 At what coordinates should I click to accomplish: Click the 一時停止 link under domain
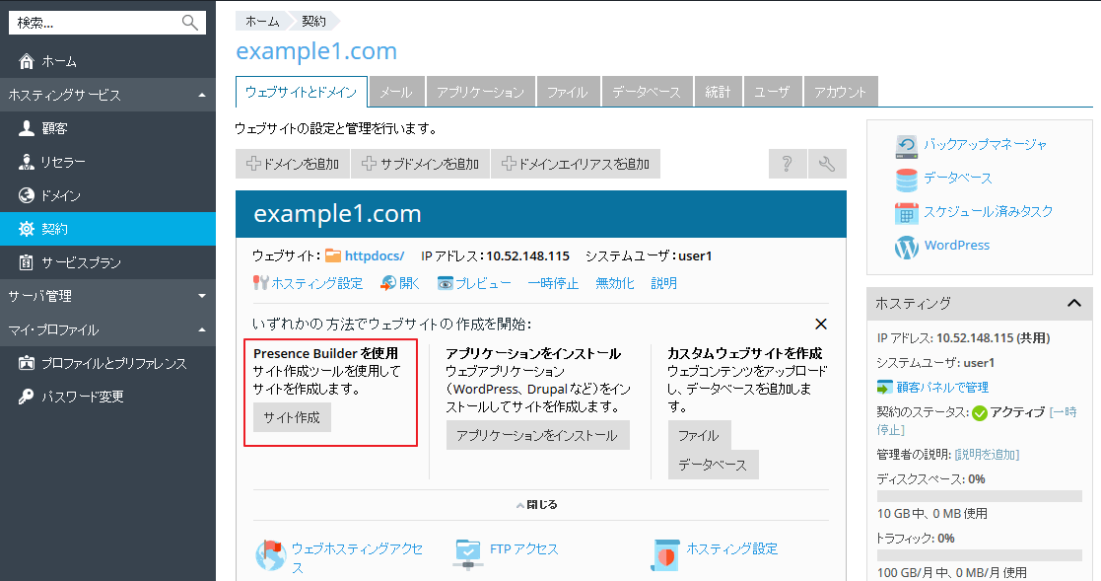[x=553, y=283]
